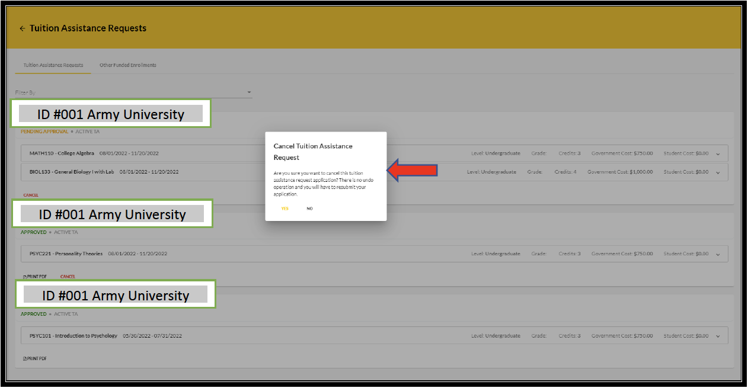Viewport: 748px width, 388px height.
Task: Expand the BIOL133 General Biology row
Action: 718,172
